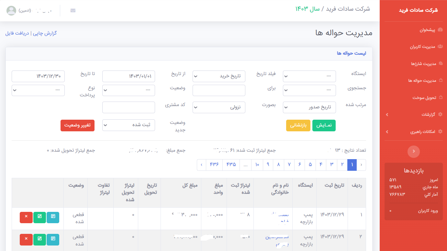Select the مدیریت کاربران users icon
The image size is (447, 251).
(x=440, y=46)
